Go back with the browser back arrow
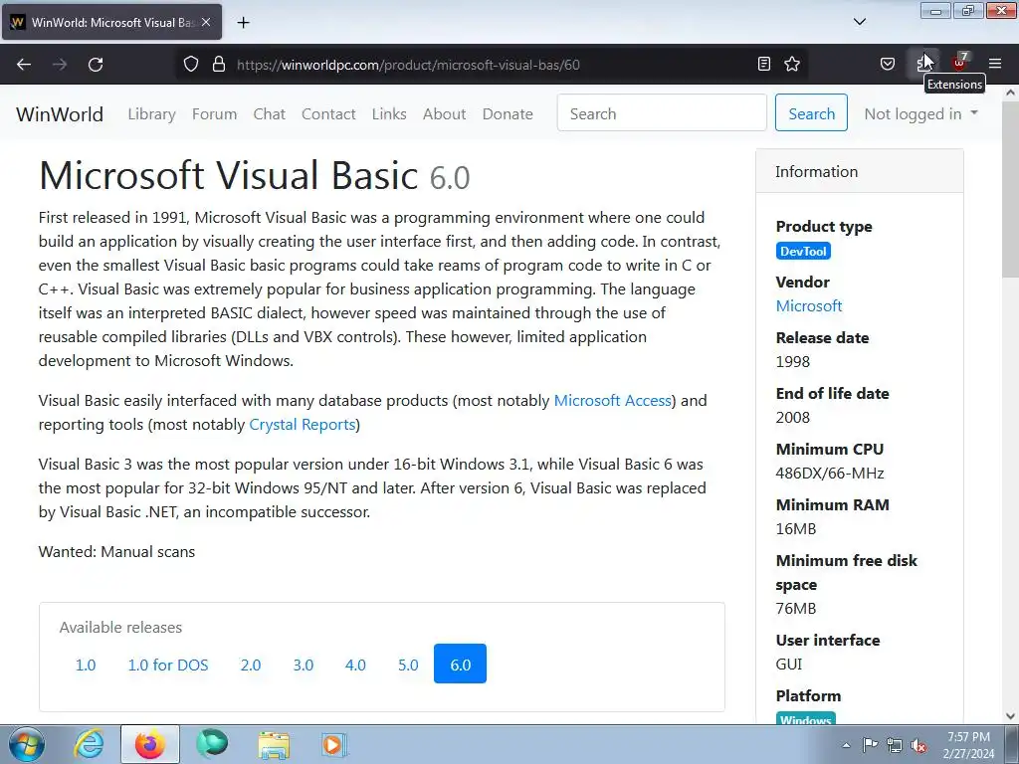 pos(24,65)
